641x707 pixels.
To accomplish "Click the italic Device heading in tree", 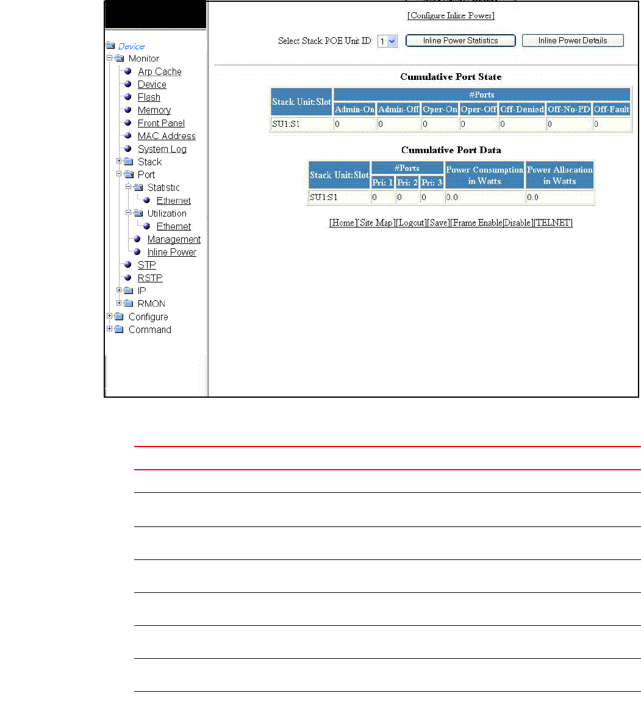I will tap(131, 46).
